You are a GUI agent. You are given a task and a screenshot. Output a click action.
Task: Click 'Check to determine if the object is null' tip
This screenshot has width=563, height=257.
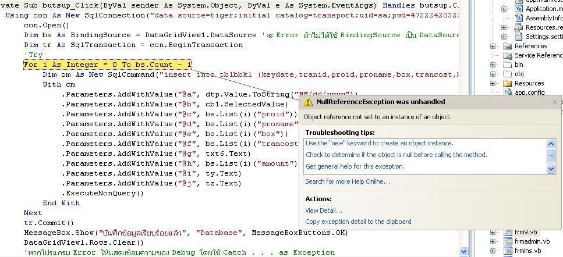click(396, 155)
